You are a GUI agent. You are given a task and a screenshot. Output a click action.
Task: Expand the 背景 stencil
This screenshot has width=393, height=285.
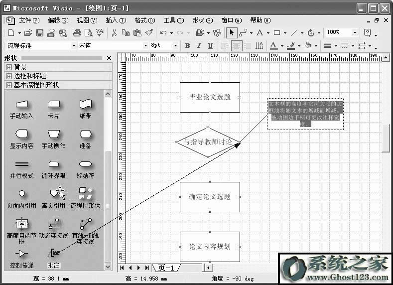(58, 67)
